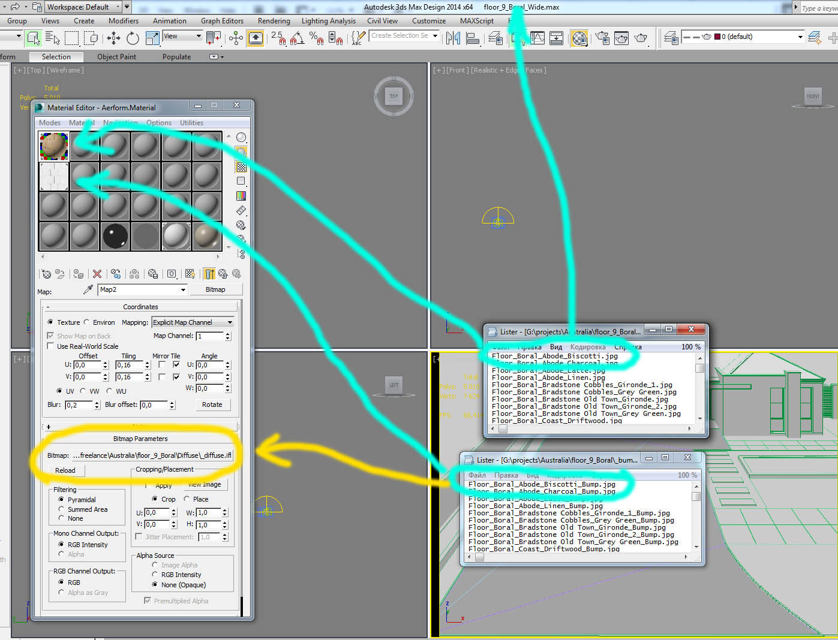The height and width of the screenshot is (640, 838).
Task: Collapse the Bitmap Parameters rollout
Action: 140,439
